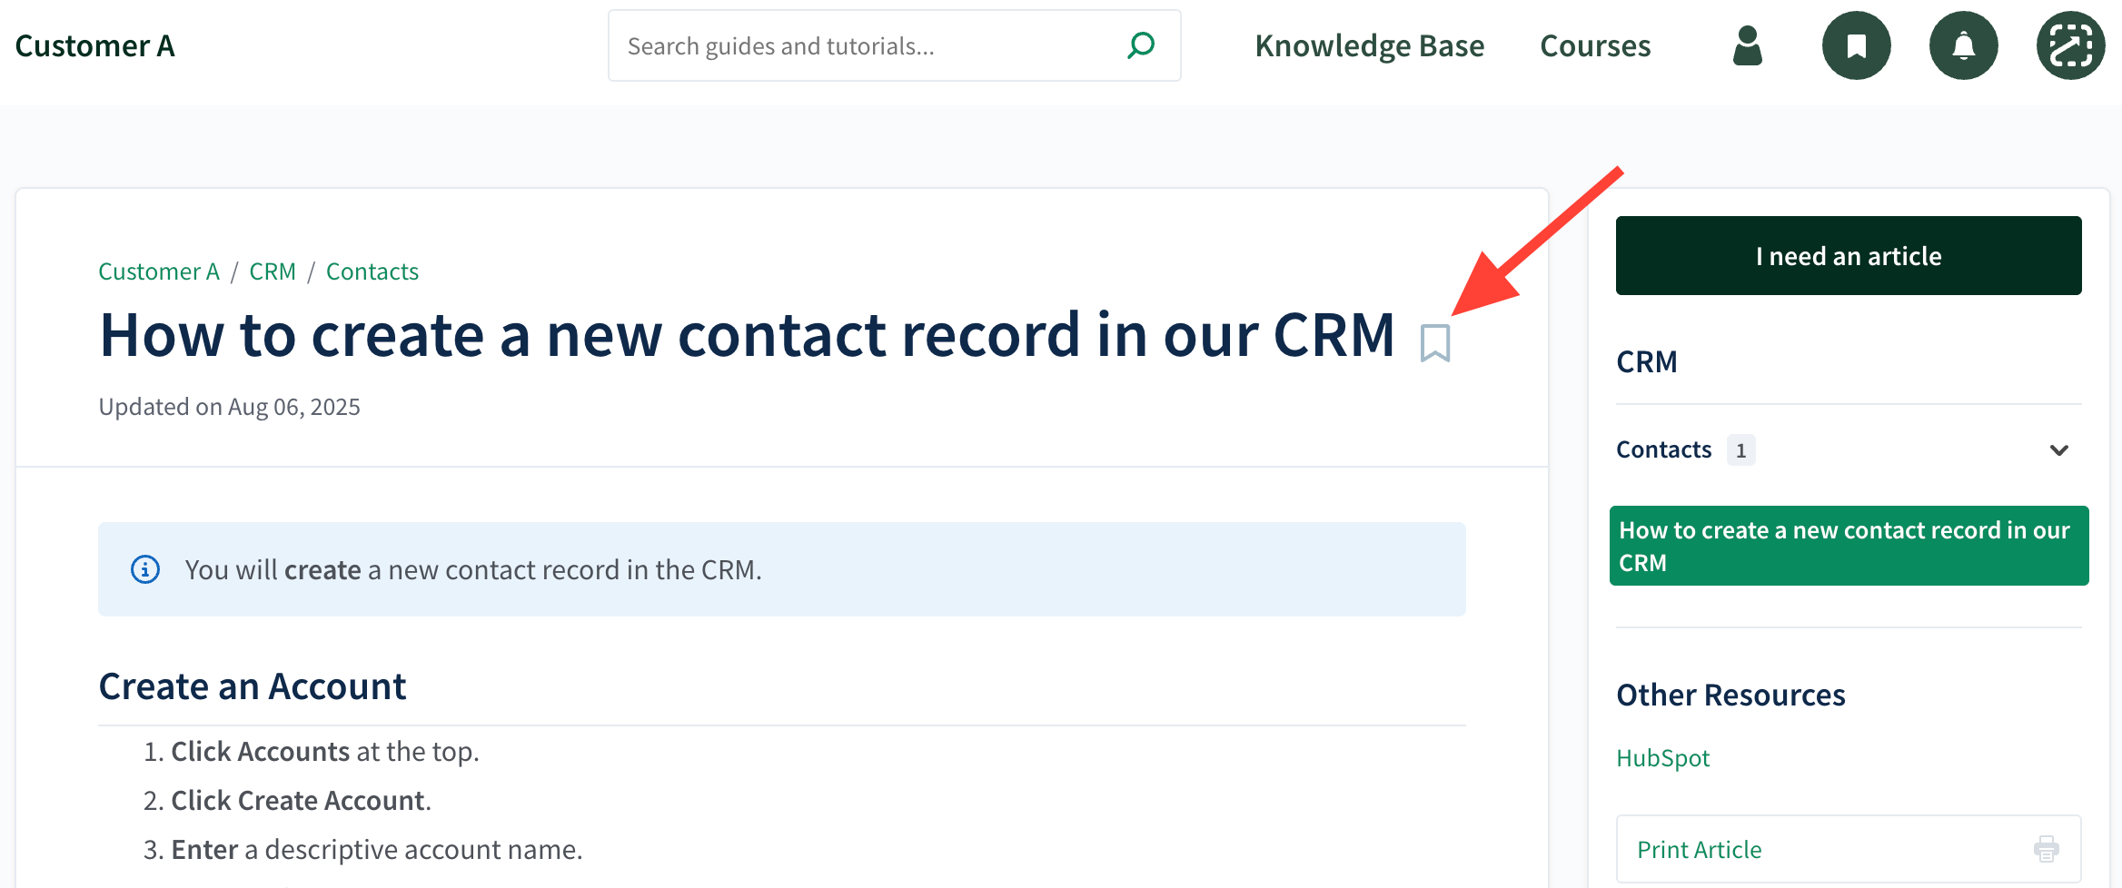This screenshot has height=888, width=2122.
Task: Click the printer icon
Action: coord(2046,849)
